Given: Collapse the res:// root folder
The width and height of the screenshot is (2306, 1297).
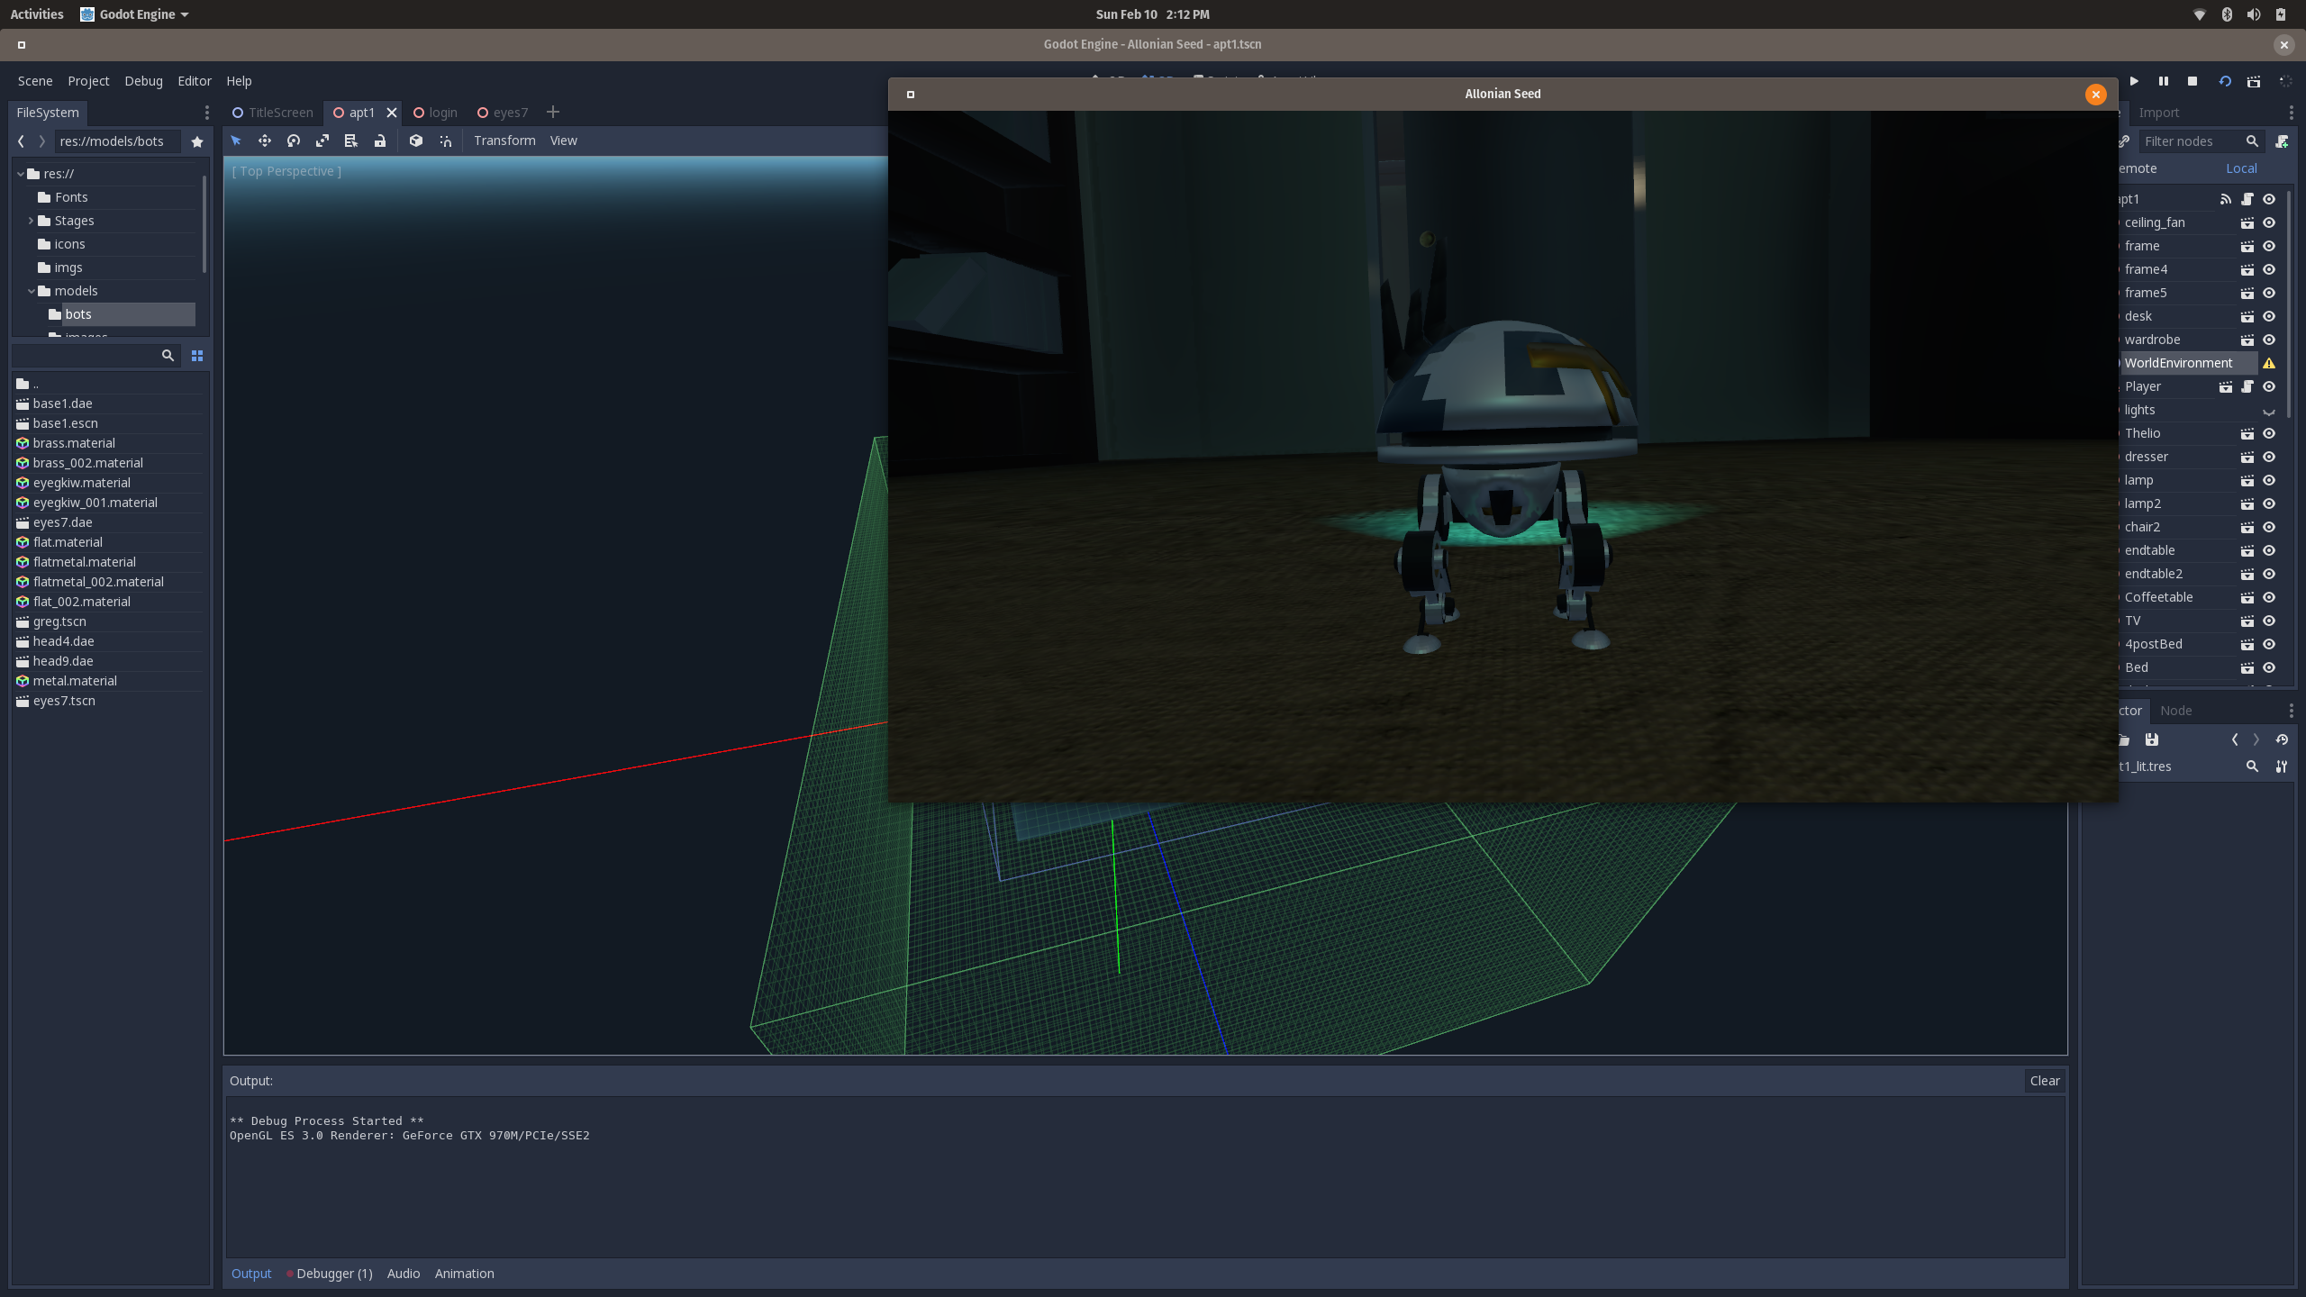Looking at the screenshot, I should click(x=20, y=174).
